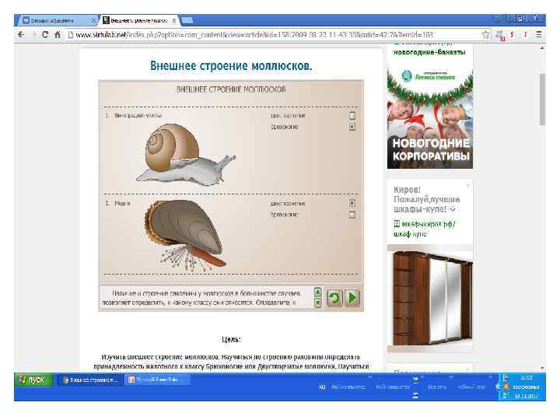Image resolution: width=560 pixels, height=420 pixels.
Task: Check 'Брюхоногие' checkbox for Мидия
Action: 352,215
